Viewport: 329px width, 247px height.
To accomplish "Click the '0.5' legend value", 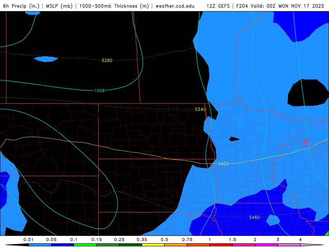I will pos(164,240).
